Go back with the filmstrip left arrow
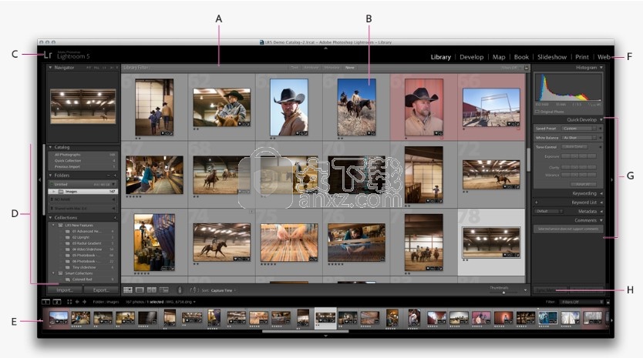The height and width of the screenshot is (358, 643). click(77, 302)
